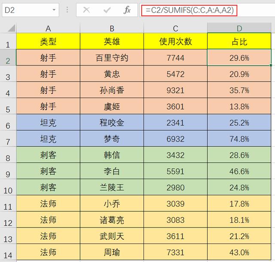
Task: Click the cell with value 9321
Action: (x=175, y=90)
